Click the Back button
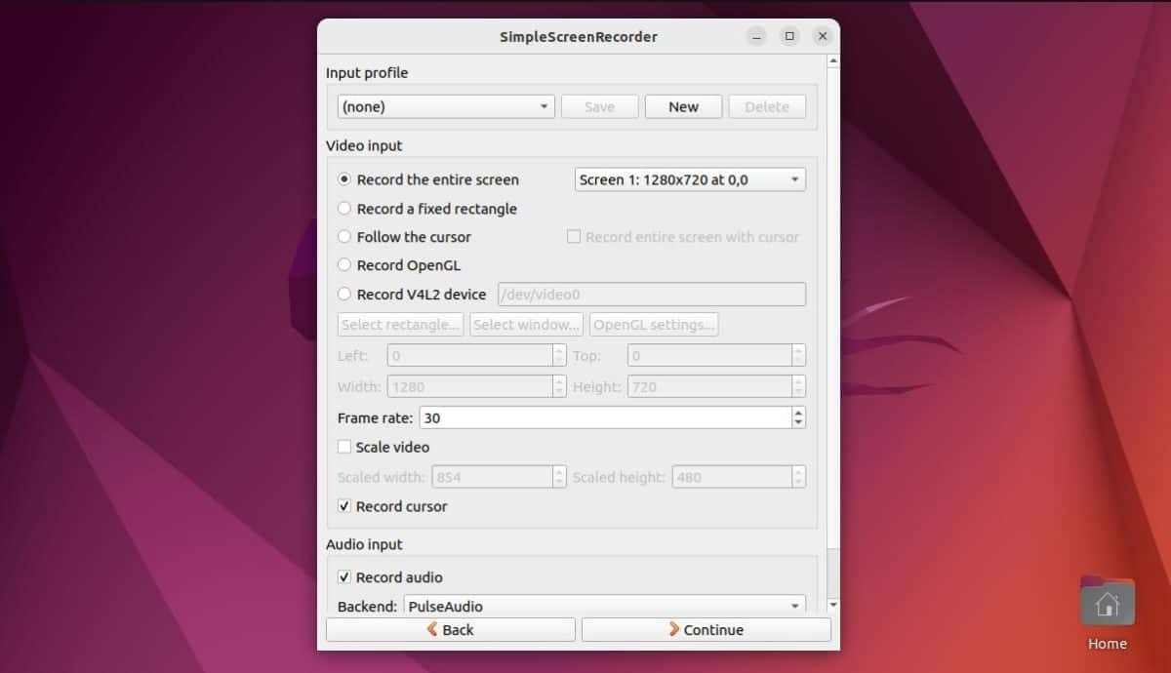The height and width of the screenshot is (673, 1171). (450, 629)
